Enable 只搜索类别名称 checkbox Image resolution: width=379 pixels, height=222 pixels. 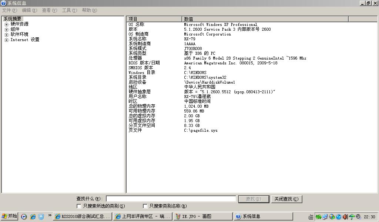click(x=145, y=206)
